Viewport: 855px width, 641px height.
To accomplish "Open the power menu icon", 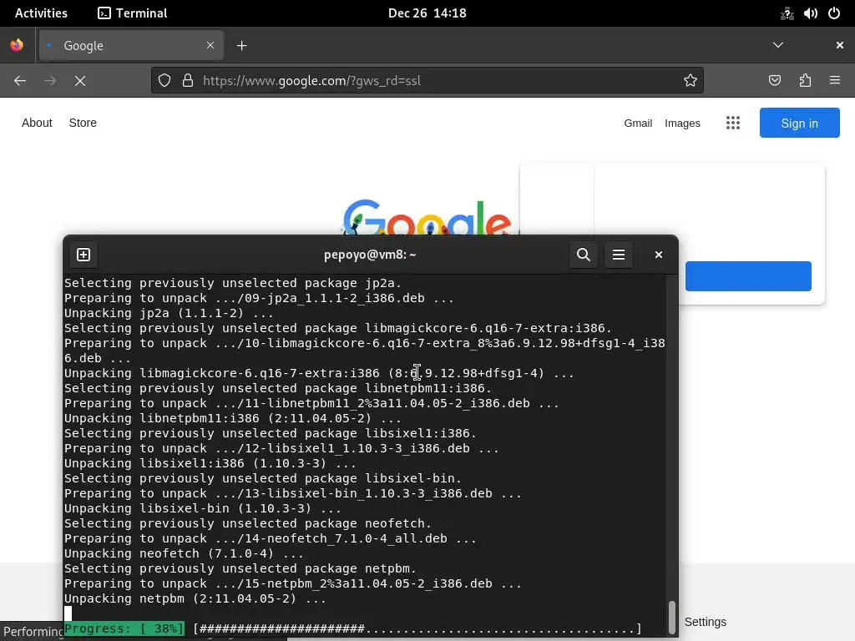I will pyautogui.click(x=834, y=13).
